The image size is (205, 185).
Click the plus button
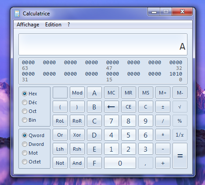(163, 163)
